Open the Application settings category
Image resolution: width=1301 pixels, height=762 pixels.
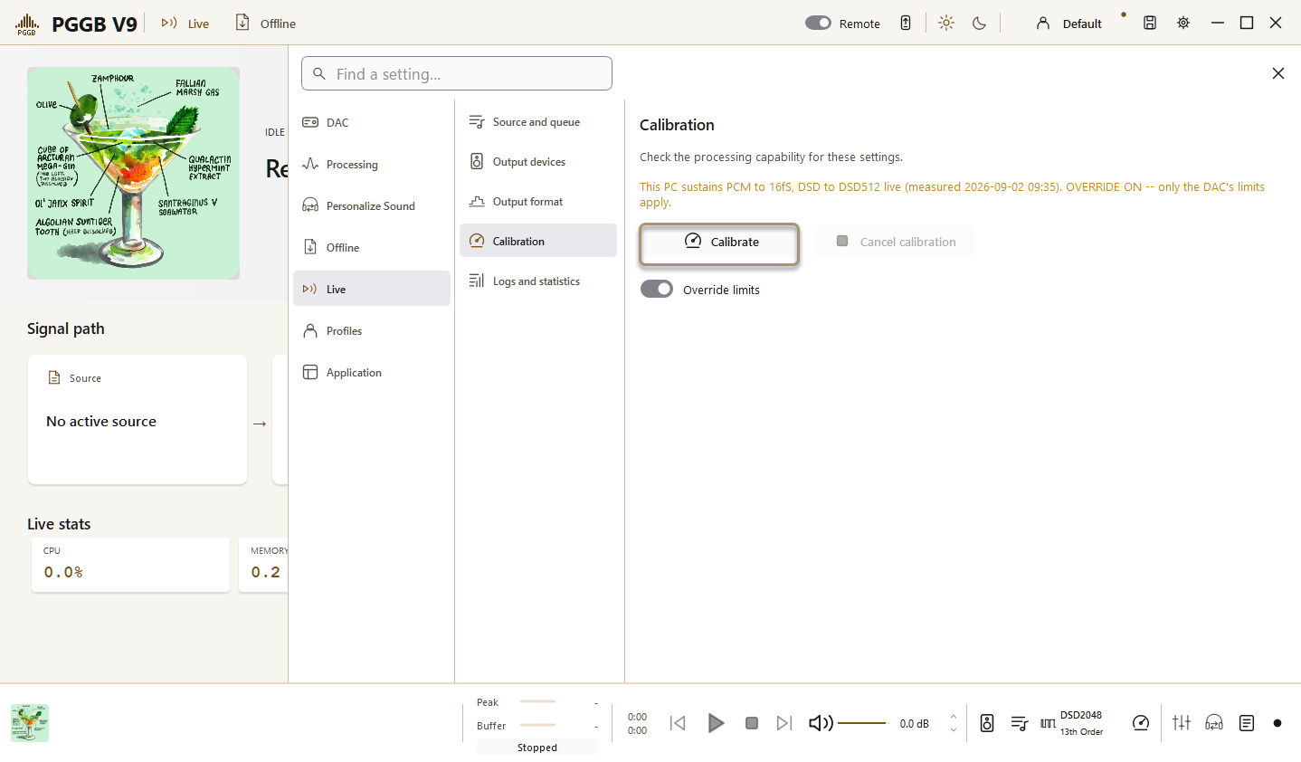coord(371,373)
